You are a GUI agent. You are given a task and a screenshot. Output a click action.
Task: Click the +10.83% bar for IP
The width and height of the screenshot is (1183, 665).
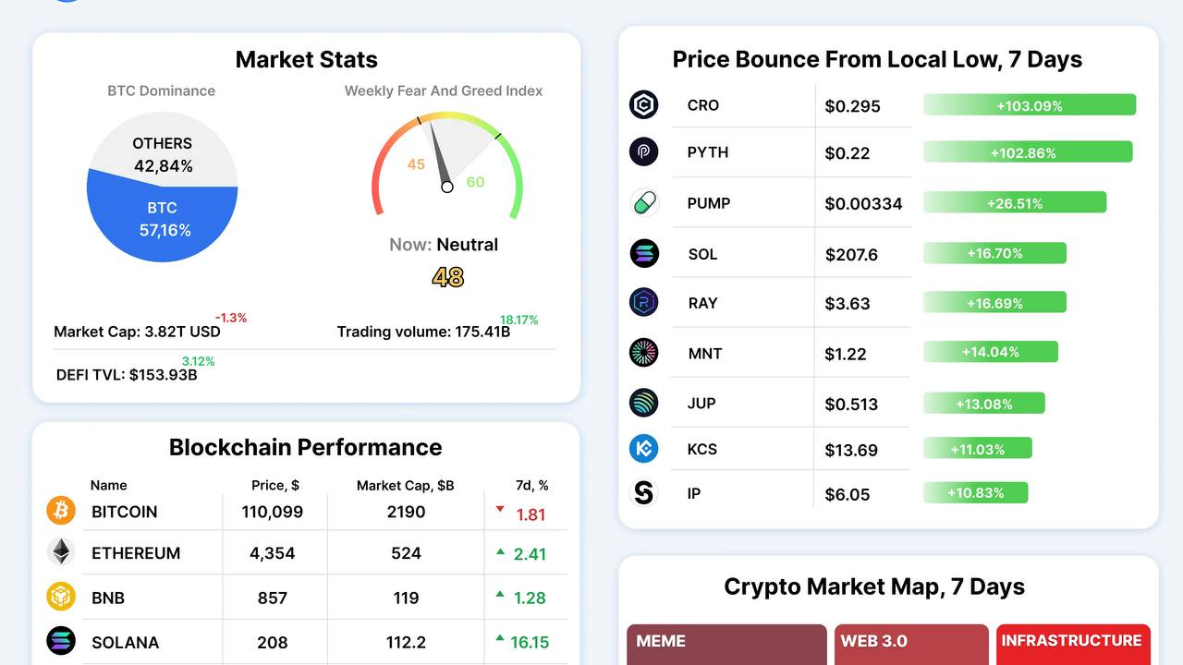(975, 493)
